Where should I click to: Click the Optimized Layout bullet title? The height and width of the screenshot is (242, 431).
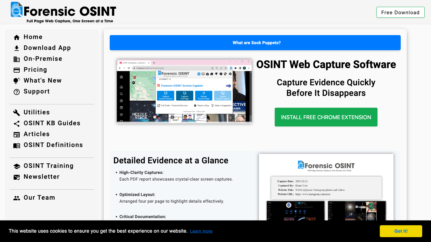point(137,195)
